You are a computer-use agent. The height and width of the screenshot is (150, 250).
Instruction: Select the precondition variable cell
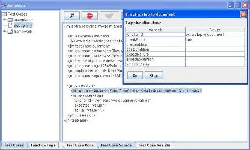tap(155, 44)
